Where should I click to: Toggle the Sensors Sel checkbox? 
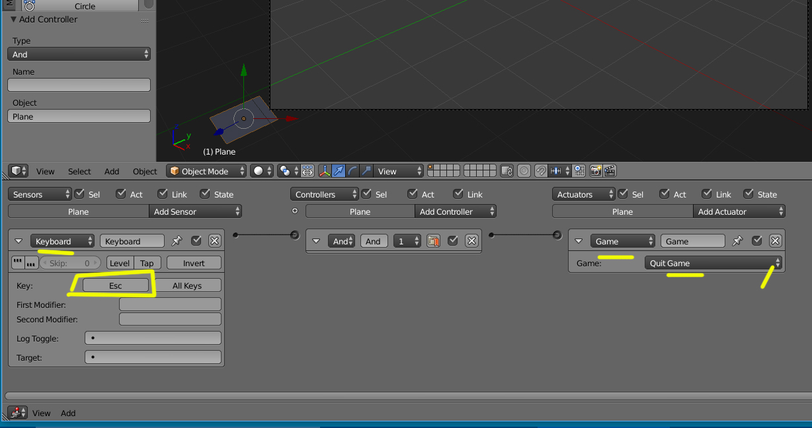point(80,194)
